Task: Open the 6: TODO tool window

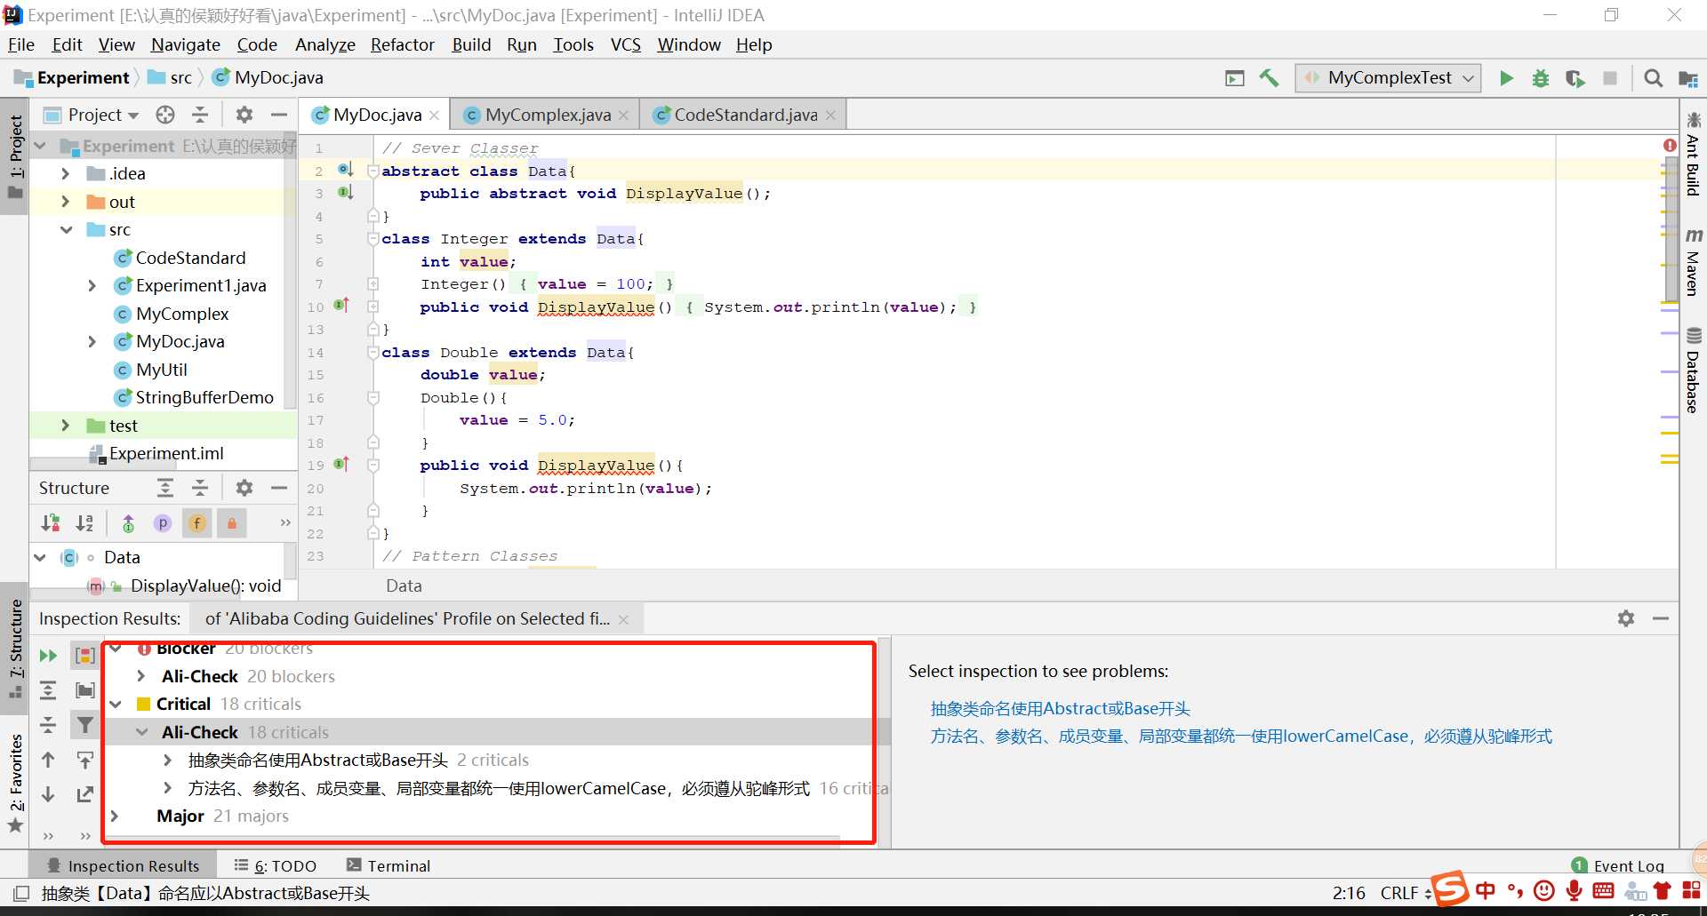Action: 276,865
